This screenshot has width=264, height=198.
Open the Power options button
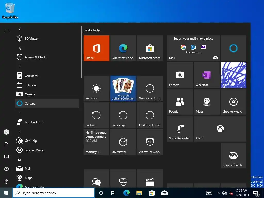[x=6, y=181]
